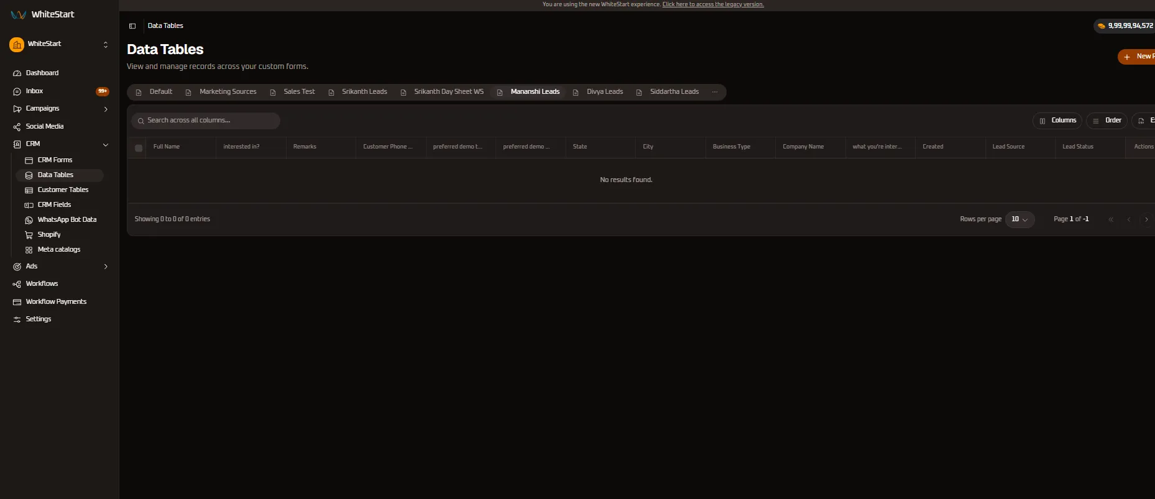1155x499 pixels.
Task: Switch to the Sales Test tab
Action: 293,92
